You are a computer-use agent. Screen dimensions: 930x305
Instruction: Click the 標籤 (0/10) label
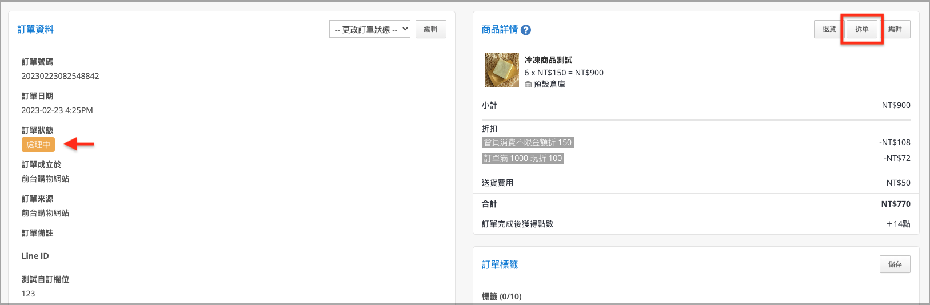point(501,296)
